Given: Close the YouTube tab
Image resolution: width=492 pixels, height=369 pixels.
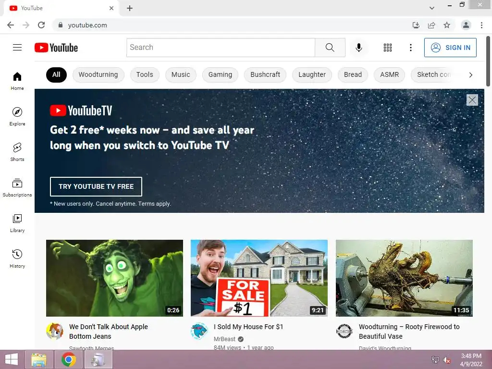Looking at the screenshot, I should click(111, 8).
